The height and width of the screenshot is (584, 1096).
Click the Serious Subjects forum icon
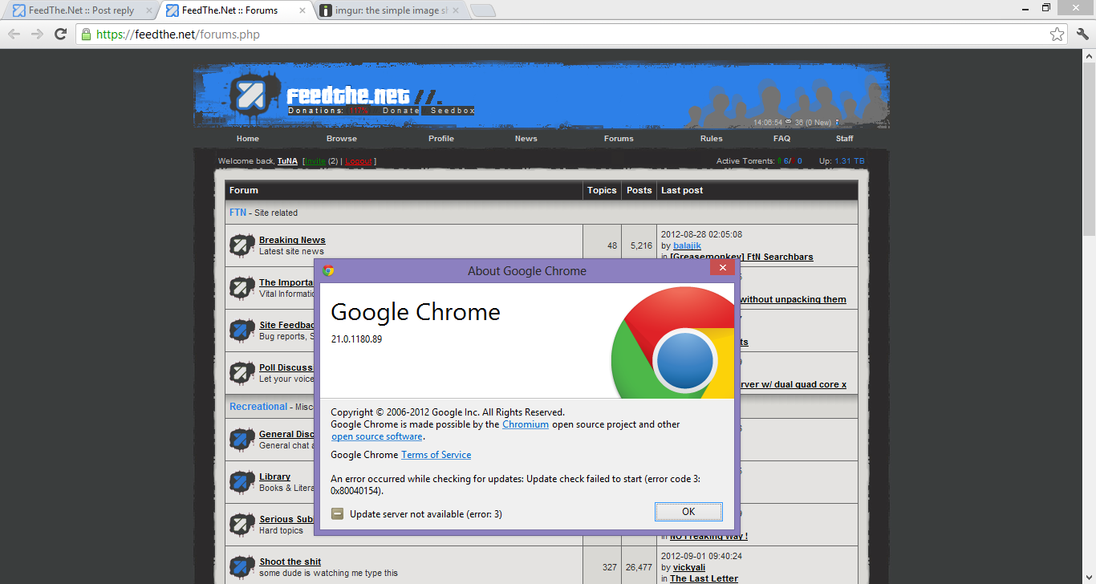242,525
